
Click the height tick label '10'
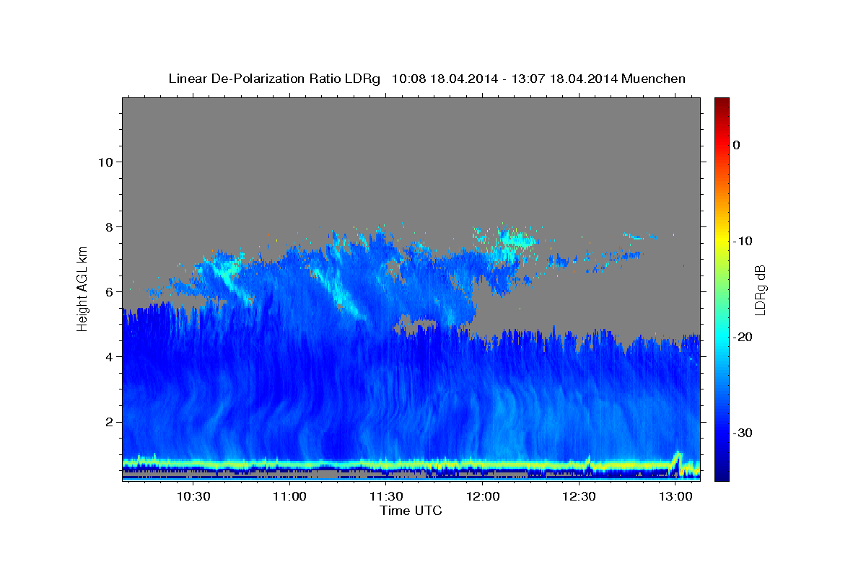click(x=105, y=162)
